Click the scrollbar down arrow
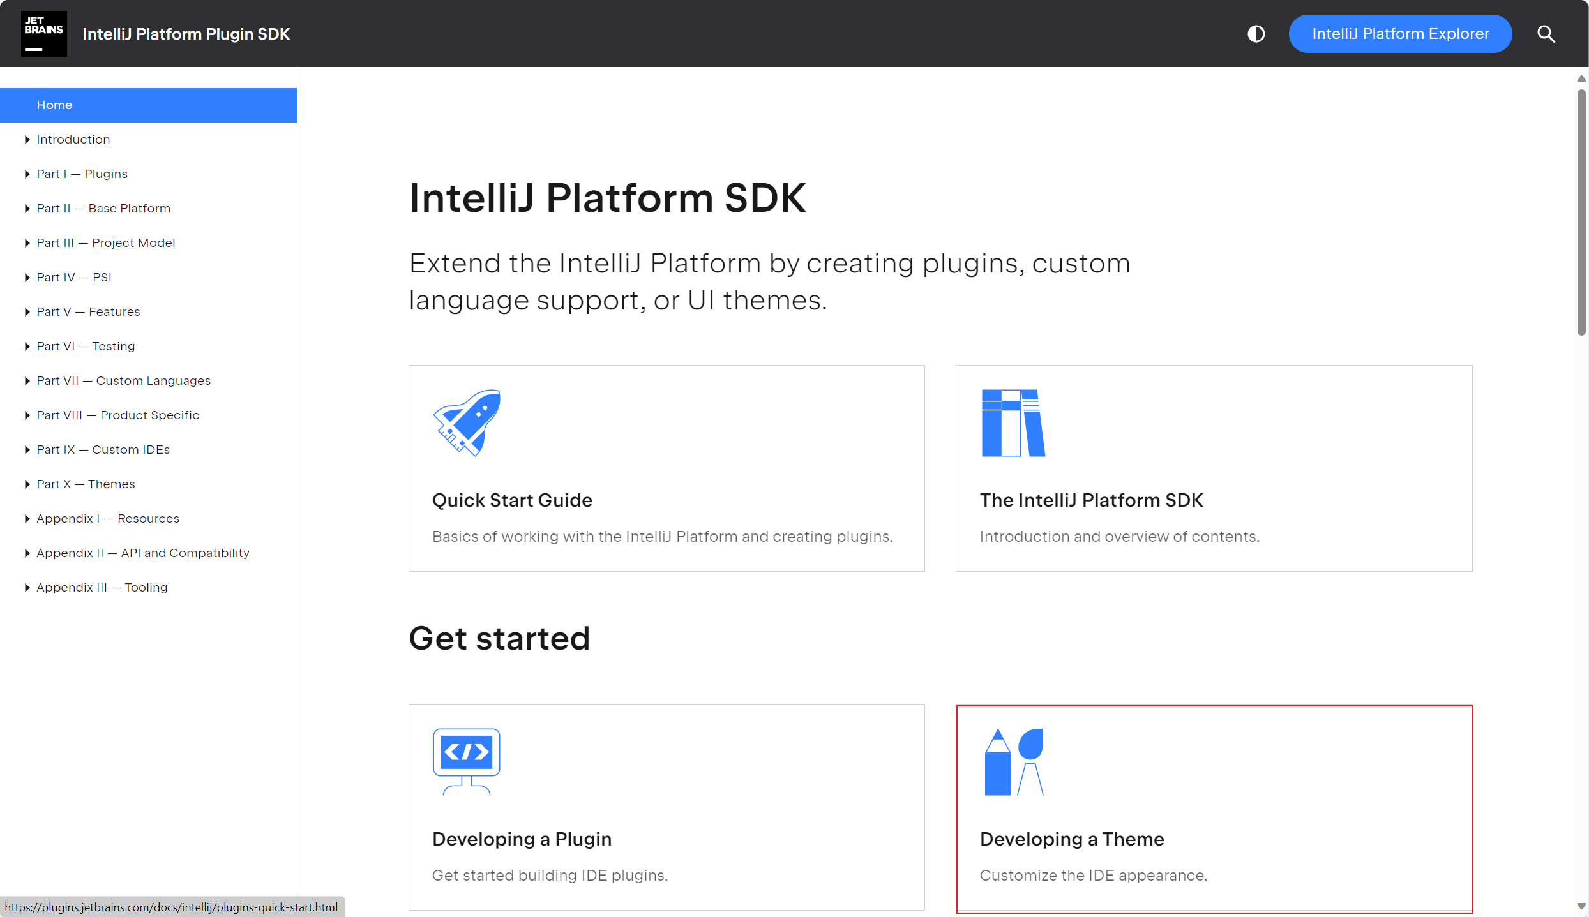This screenshot has height=917, width=1589. pyautogui.click(x=1581, y=906)
